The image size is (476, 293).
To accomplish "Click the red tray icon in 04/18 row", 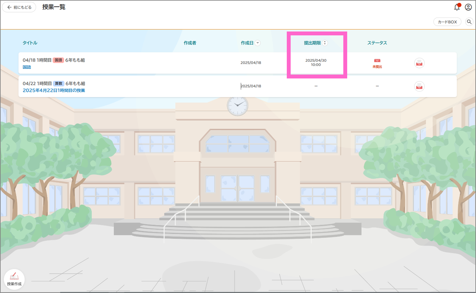I will click(x=419, y=63).
